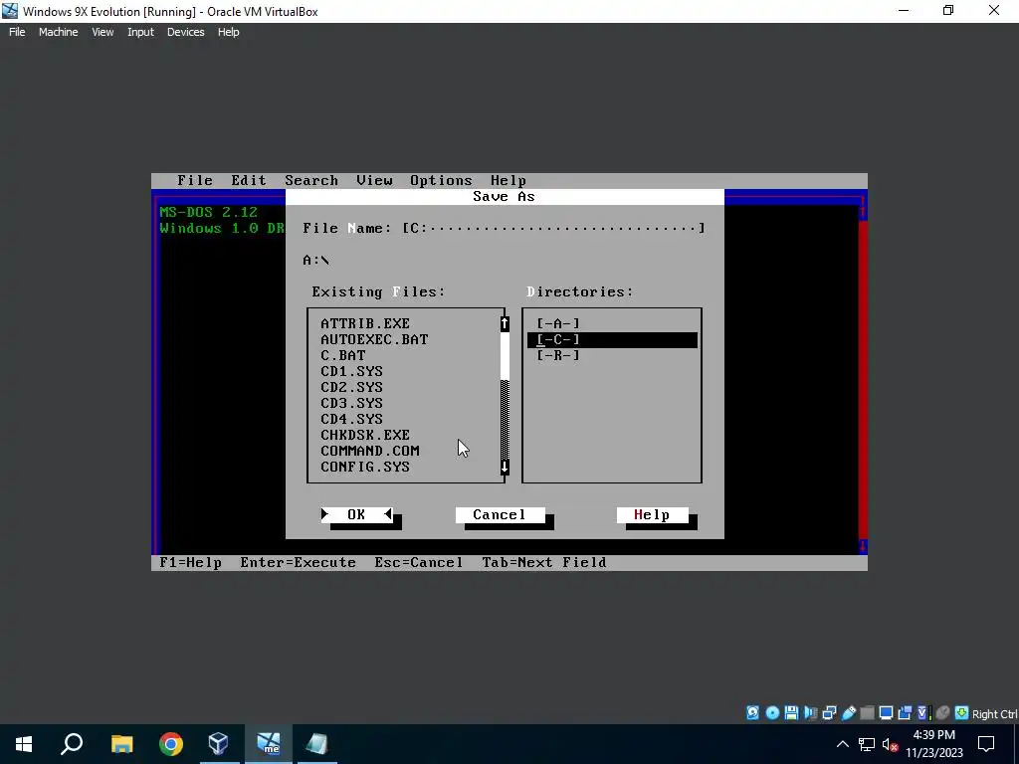Choose highlighted drive [-C-] in Directories
Screen dimensions: 1019x764
pyautogui.click(x=612, y=339)
